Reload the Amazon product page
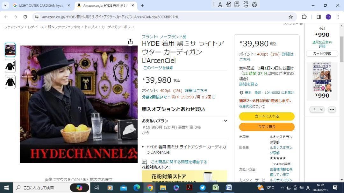 click(x=25, y=17)
